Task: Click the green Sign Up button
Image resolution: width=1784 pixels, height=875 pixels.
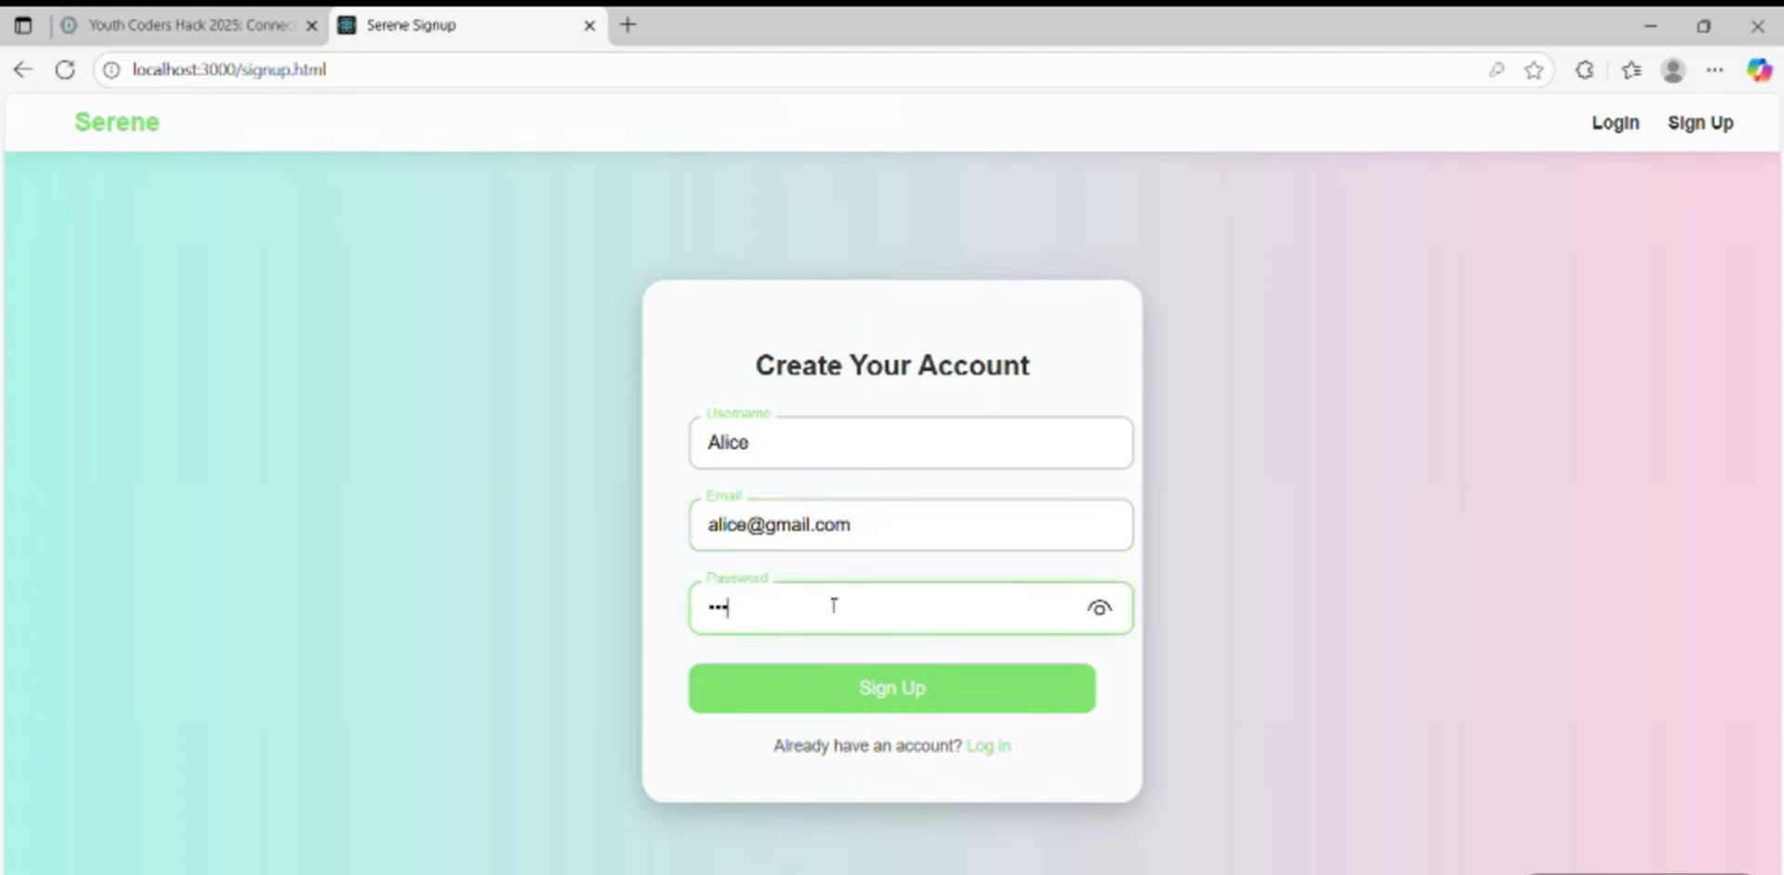Action: [x=892, y=688]
